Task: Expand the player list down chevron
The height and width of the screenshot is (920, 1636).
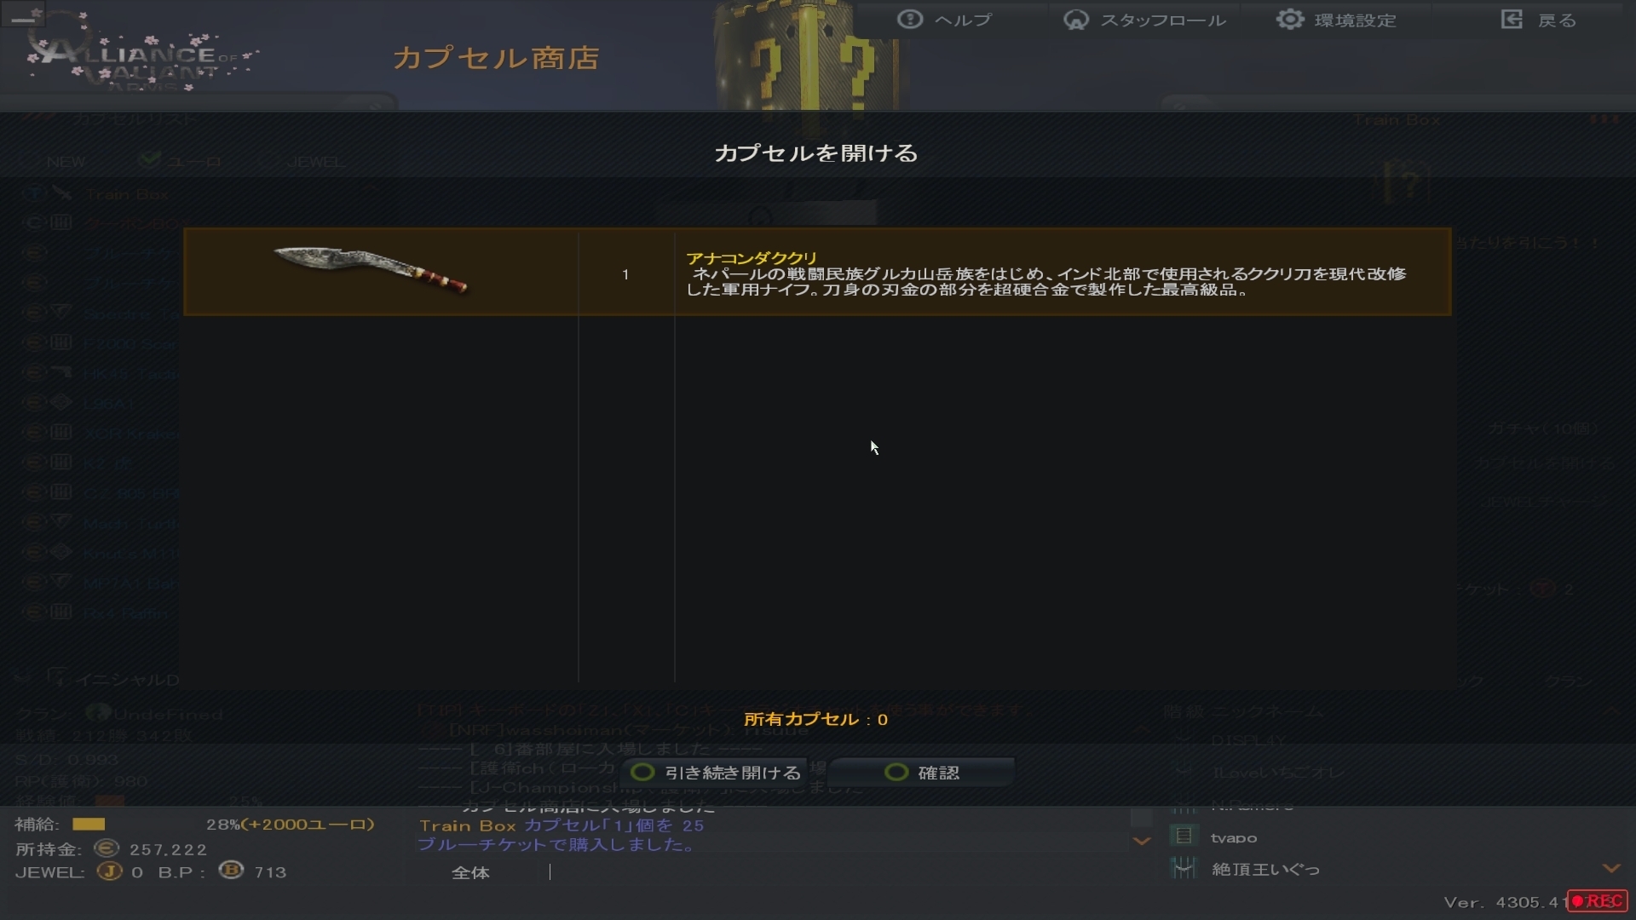Action: [1611, 868]
